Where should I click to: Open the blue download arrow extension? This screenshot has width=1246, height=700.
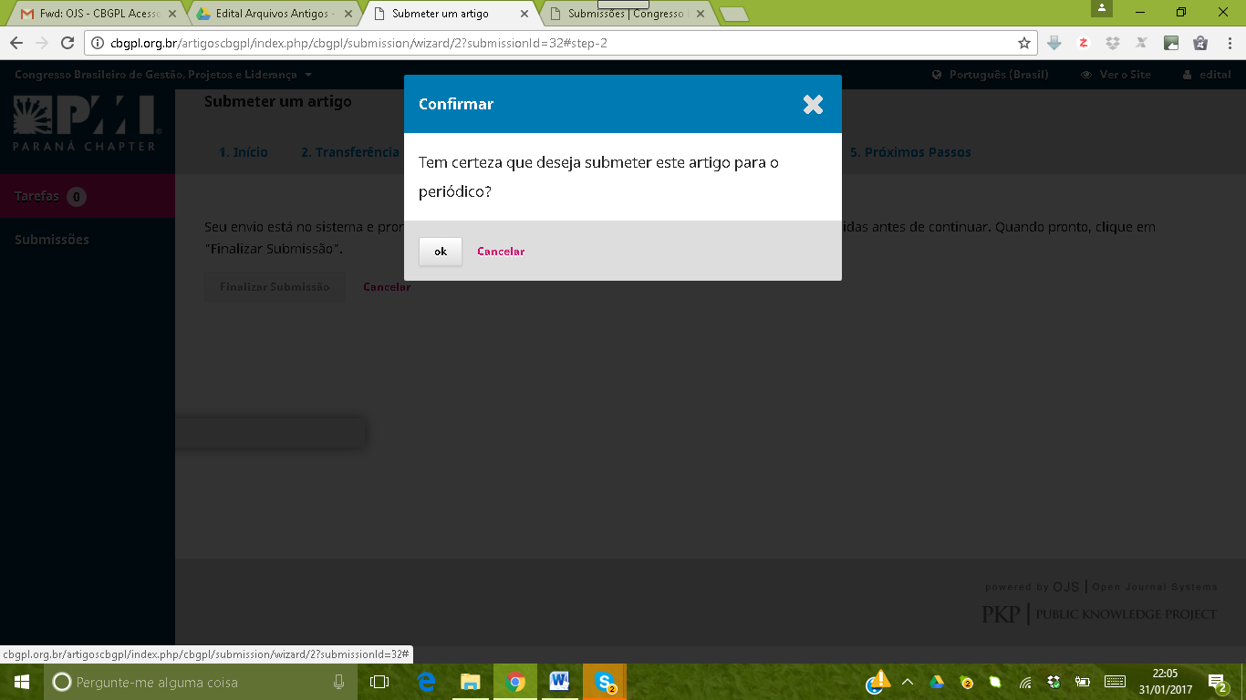[1054, 43]
